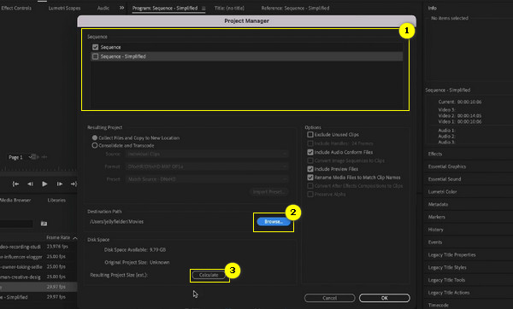Click Step Back one frame icon
Screen dimensions: 513x309
(30, 184)
